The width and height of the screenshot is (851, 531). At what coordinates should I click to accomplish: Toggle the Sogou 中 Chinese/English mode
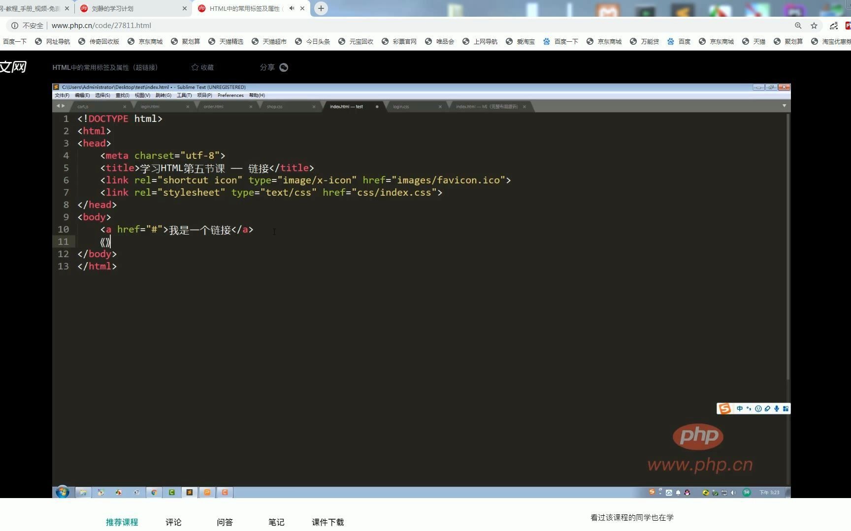click(x=739, y=409)
